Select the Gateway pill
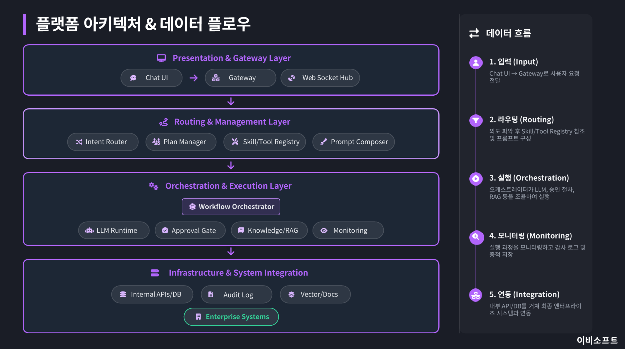This screenshot has width=625, height=349. [x=240, y=78]
